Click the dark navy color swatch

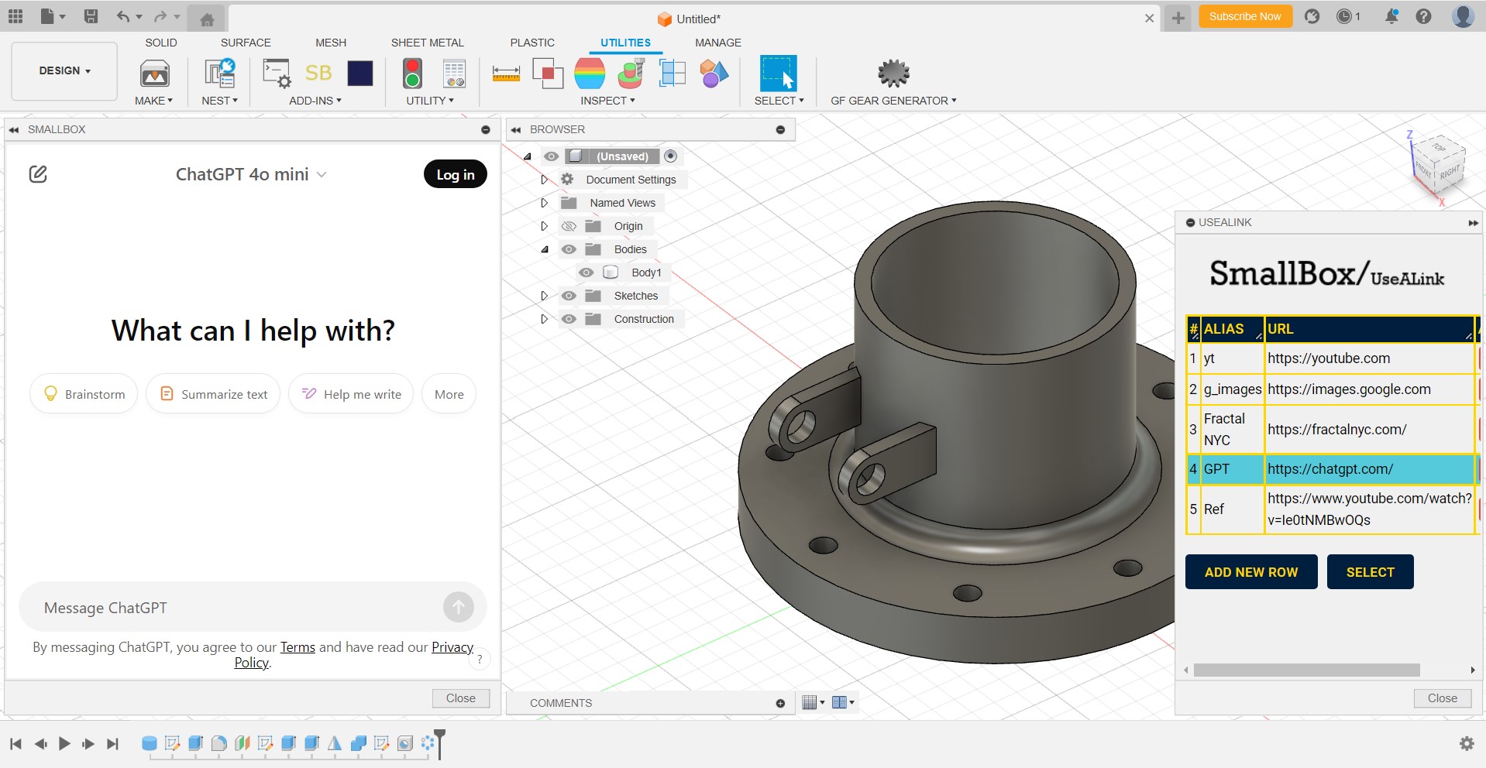pos(360,74)
